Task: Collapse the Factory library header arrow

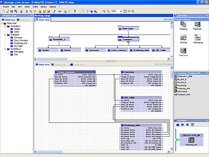Action: pos(176,73)
